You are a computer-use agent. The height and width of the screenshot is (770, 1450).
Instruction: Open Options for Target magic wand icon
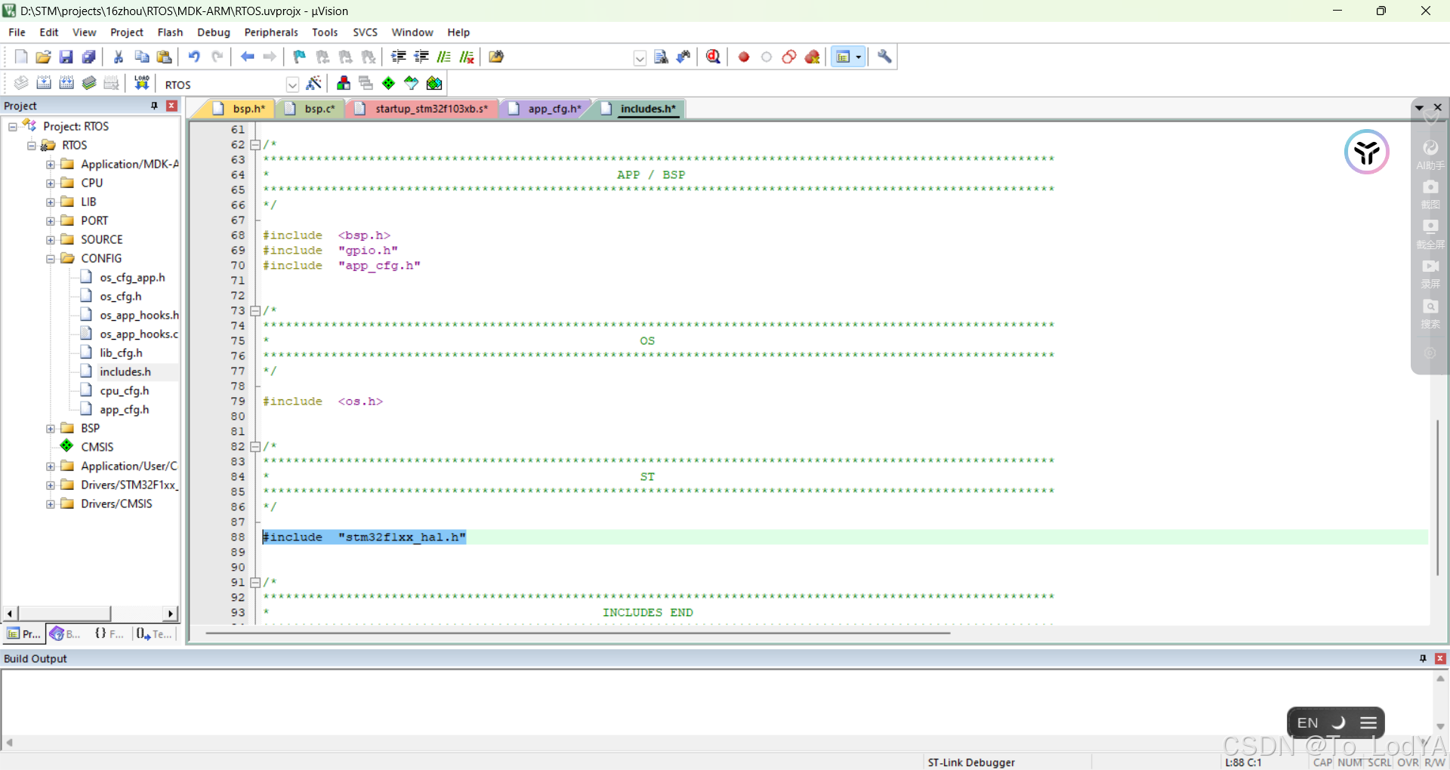[x=314, y=83]
